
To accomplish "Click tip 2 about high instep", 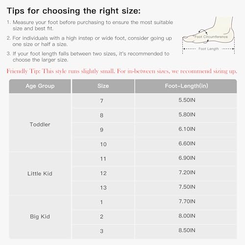I will pos(89,41).
